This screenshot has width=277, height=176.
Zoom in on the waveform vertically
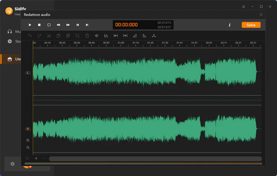coord(28,140)
